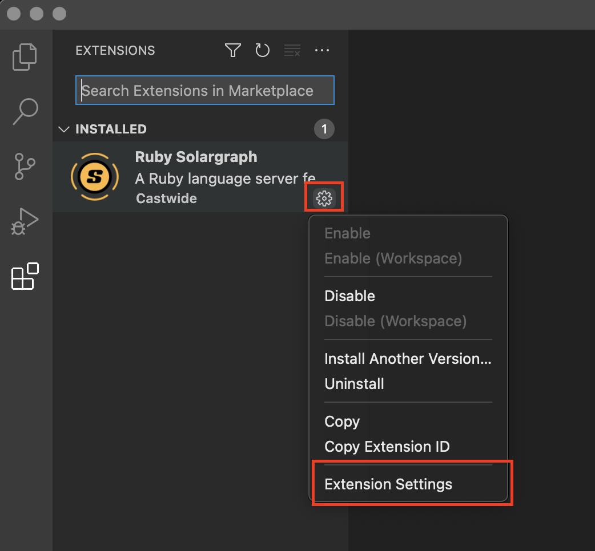Image resolution: width=595 pixels, height=551 pixels.
Task: Collapse the INSTALLED section
Action: 63,129
